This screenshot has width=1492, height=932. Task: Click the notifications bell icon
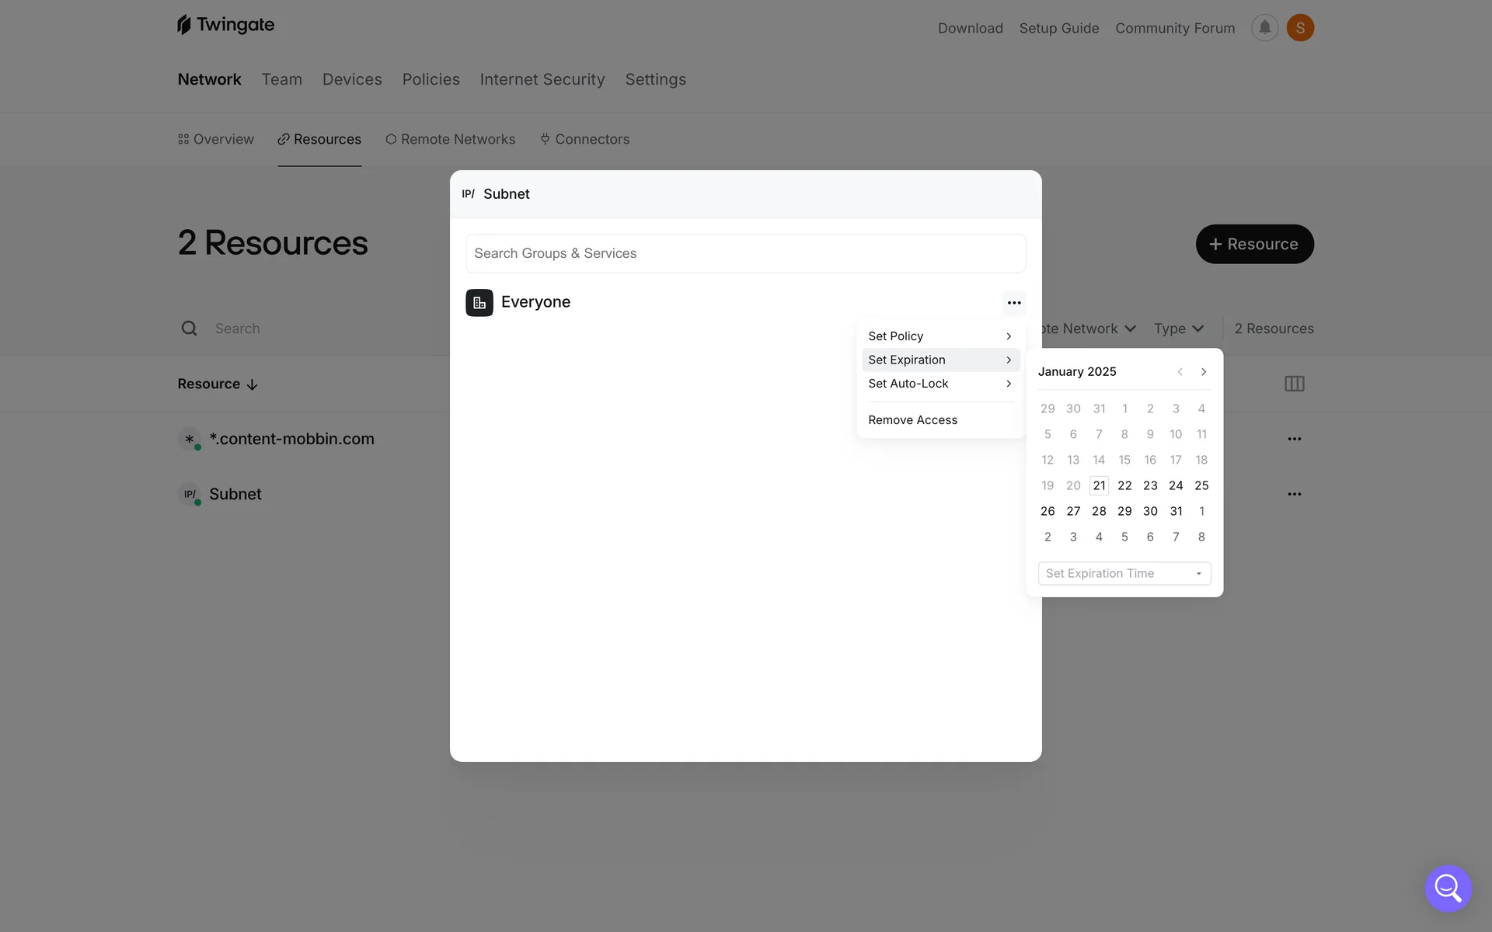pyautogui.click(x=1264, y=28)
